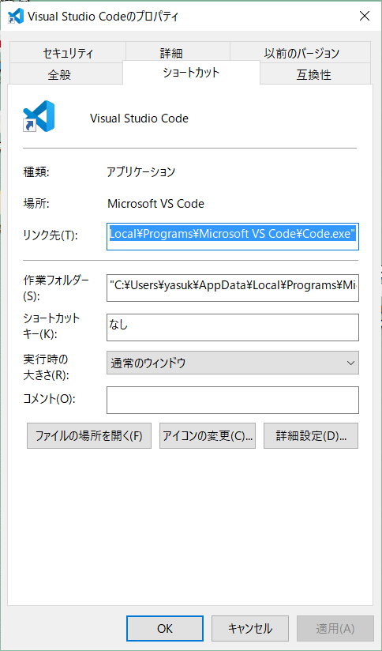Viewport: 382px width, 651px height.
Task: Select the ショートカット tab
Action: [x=191, y=73]
